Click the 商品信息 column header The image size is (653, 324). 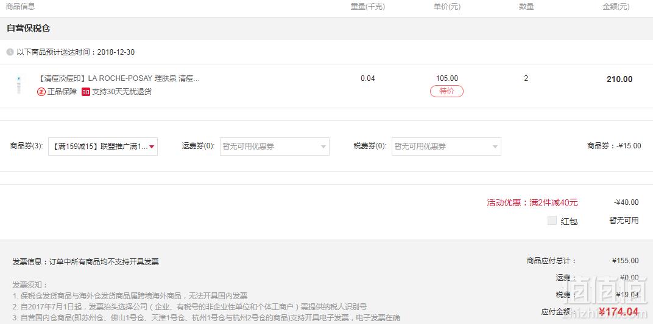coord(21,7)
